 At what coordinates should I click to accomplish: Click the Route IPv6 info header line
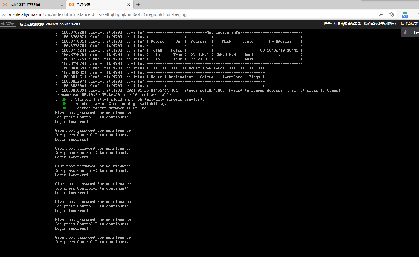[206, 68]
